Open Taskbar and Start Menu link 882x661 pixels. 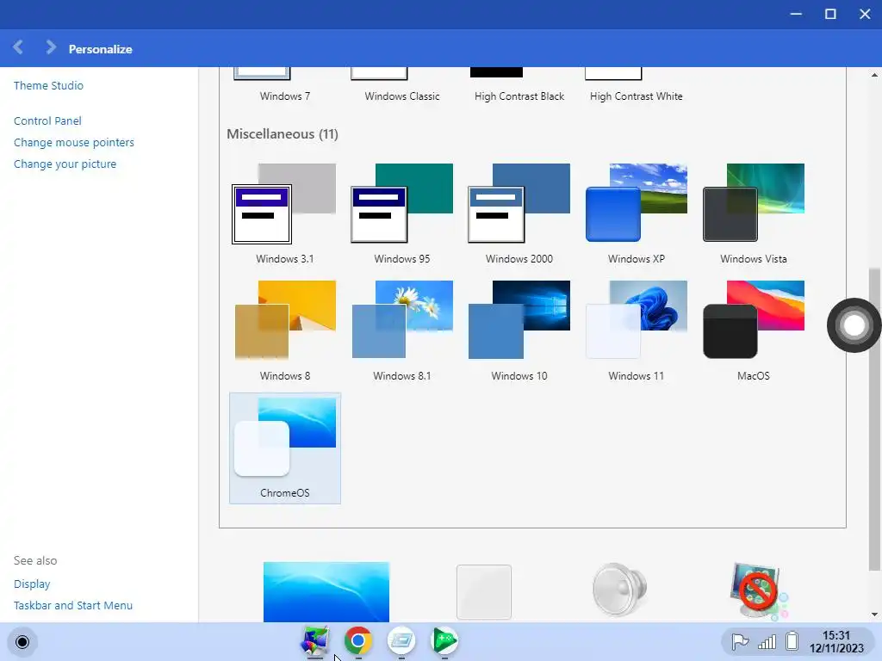[x=73, y=605]
